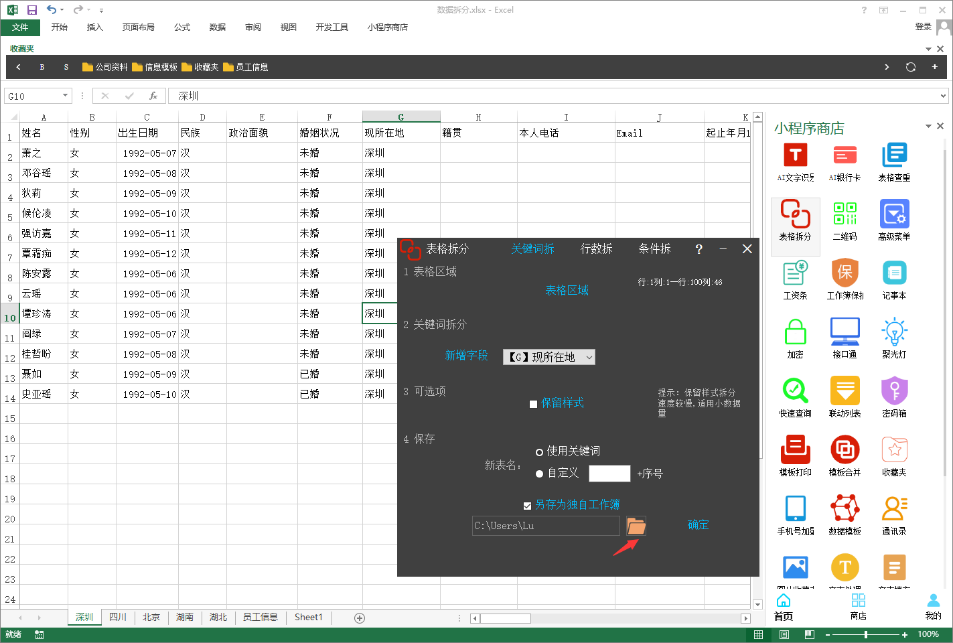Open the 快速查询 search tool

(x=796, y=398)
